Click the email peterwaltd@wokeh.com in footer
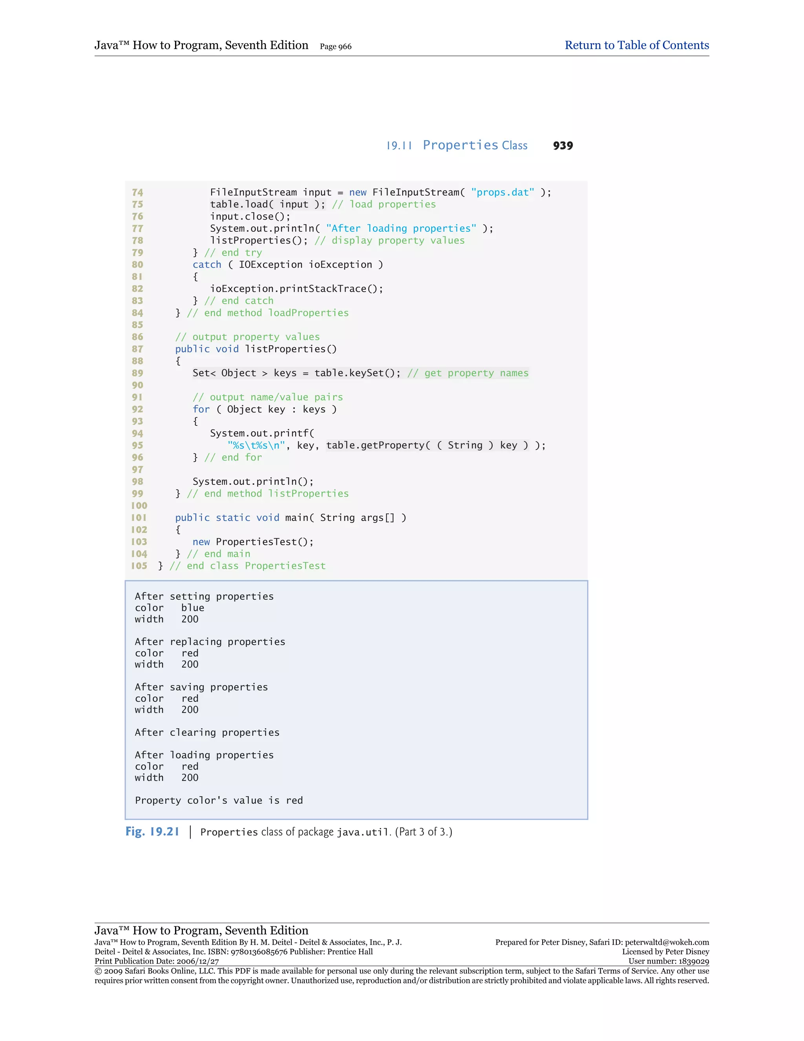The image size is (804, 1041). 666,942
